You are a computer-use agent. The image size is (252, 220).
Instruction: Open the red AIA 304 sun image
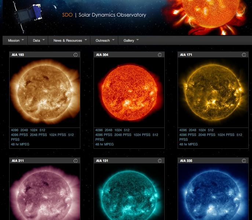[x=128, y=92]
